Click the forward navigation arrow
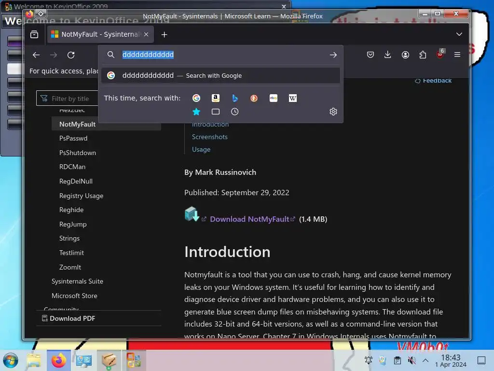The width and height of the screenshot is (494, 371). pos(54,55)
